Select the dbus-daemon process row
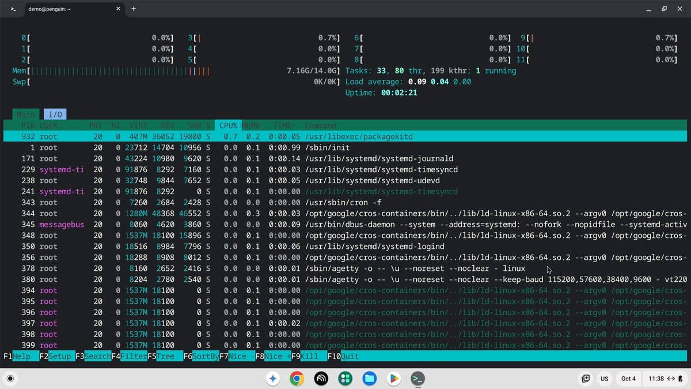The image size is (691, 389). pos(345,224)
